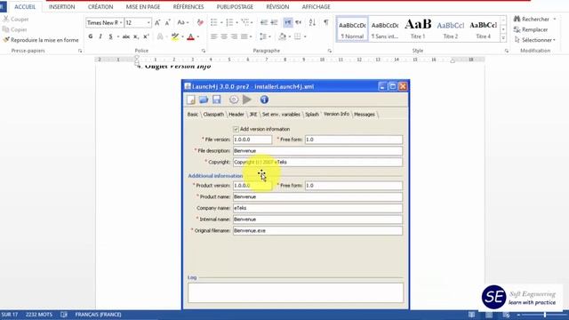Switch to the PUBLIPOSTAGE ribbon tab
The height and width of the screenshot is (320, 569).
tap(235, 7)
